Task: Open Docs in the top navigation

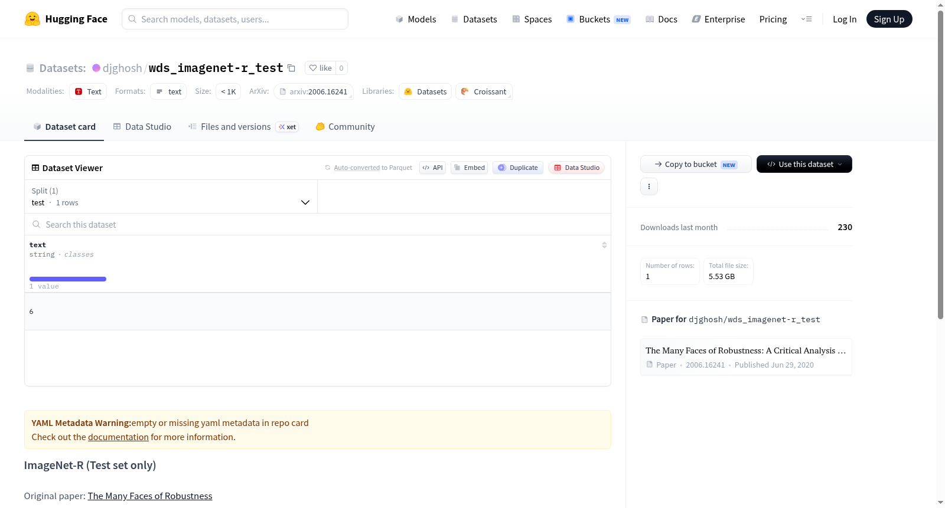Action: coord(661,19)
